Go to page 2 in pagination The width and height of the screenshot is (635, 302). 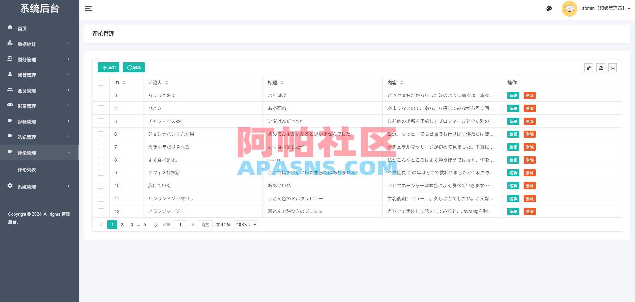(122, 225)
